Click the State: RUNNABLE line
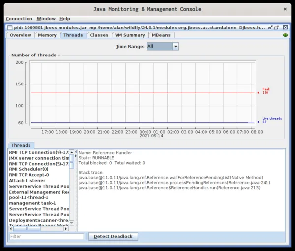The height and width of the screenshot is (251, 295). pyautogui.click(x=96, y=158)
